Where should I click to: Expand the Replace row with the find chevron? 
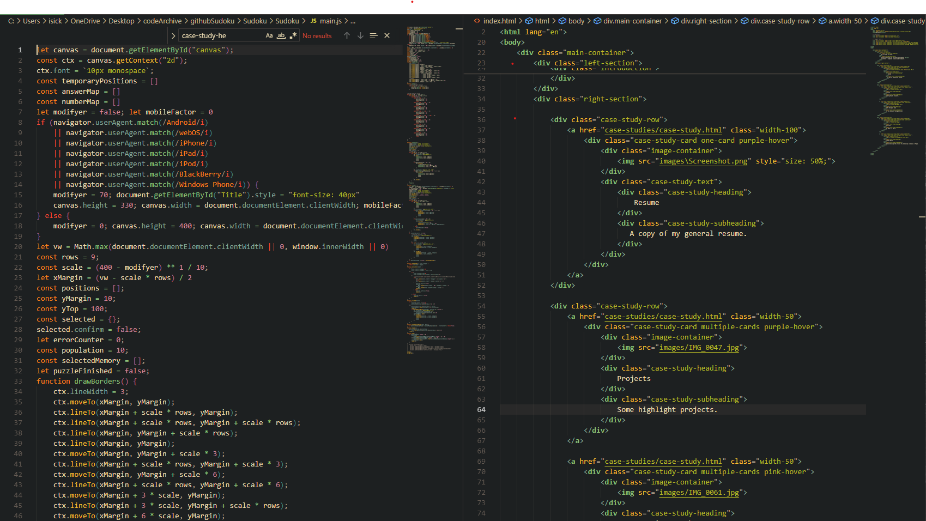[173, 36]
